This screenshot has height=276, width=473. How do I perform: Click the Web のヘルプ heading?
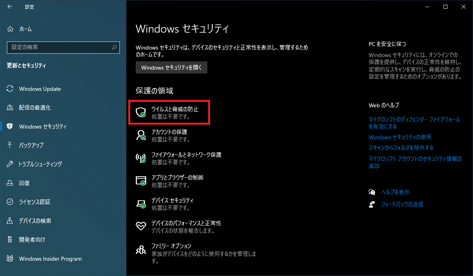pos(384,105)
